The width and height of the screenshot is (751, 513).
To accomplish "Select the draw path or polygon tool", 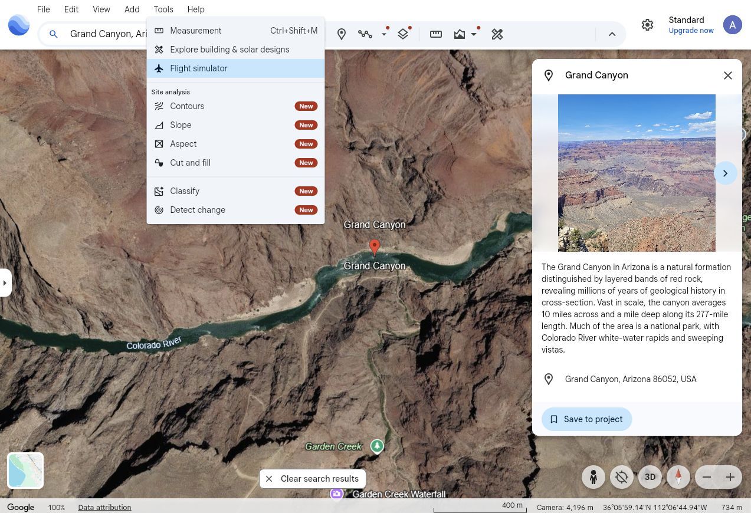I will pyautogui.click(x=365, y=34).
